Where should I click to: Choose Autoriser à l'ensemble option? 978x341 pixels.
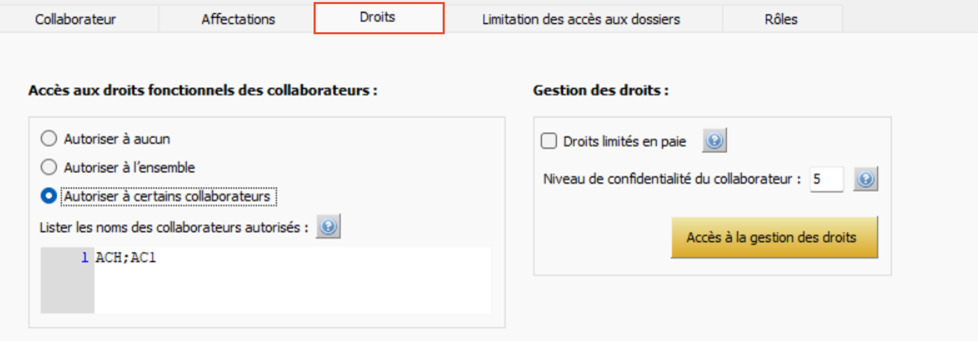[49, 167]
